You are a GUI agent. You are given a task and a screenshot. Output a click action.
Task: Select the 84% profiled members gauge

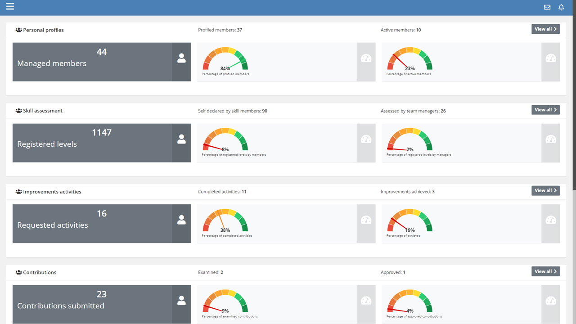pyautogui.click(x=225, y=60)
